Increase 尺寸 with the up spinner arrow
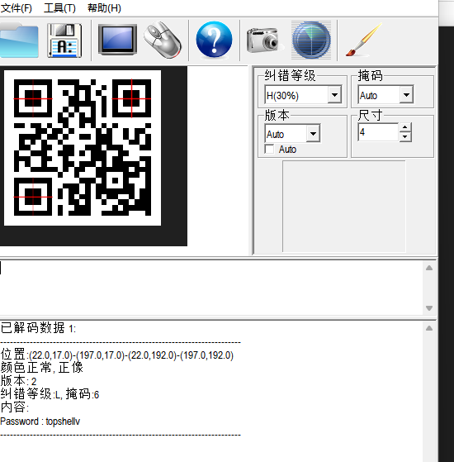 click(405, 127)
